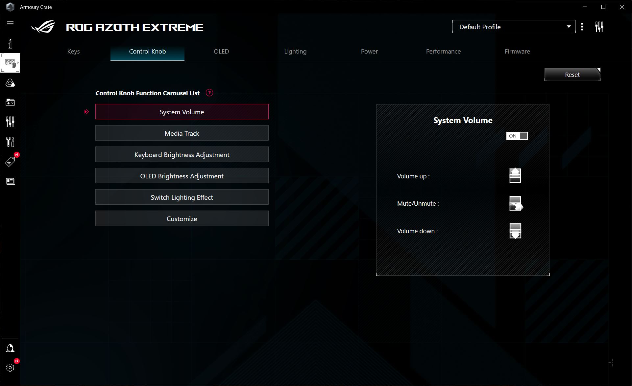Open Scenario Profiles sliders sidebar icon
Viewport: 632px width, 386px height.
click(x=10, y=122)
